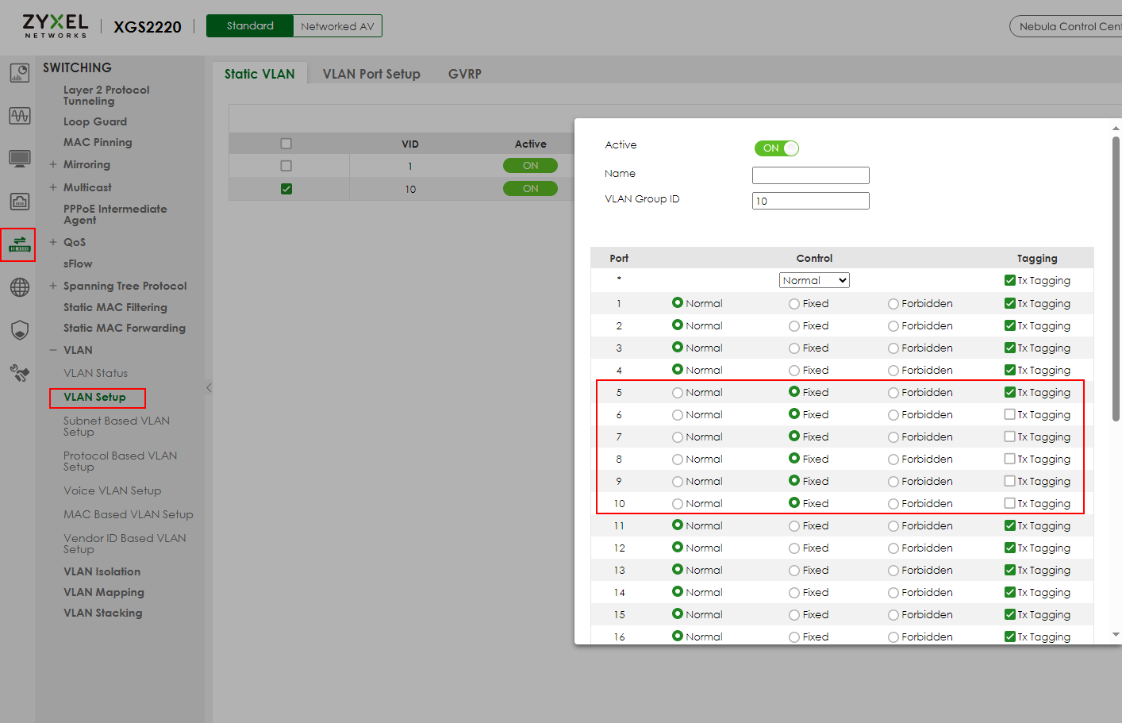Open the Maintenance tools icon
1122x723 pixels.
coord(20,373)
